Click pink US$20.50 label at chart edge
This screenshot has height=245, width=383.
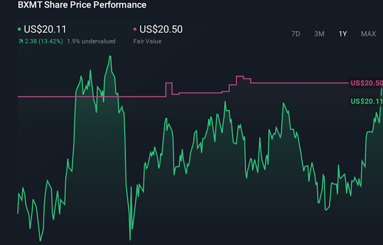pos(366,83)
